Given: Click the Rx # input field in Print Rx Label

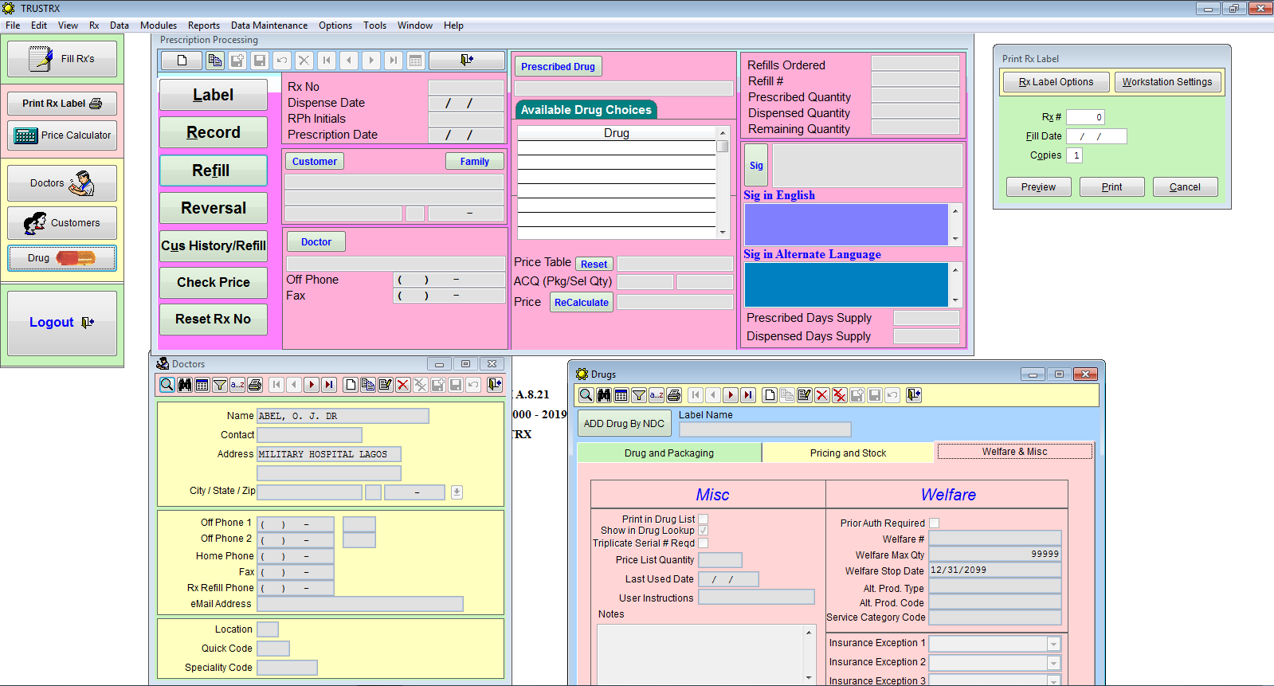Looking at the screenshot, I should 1084,117.
